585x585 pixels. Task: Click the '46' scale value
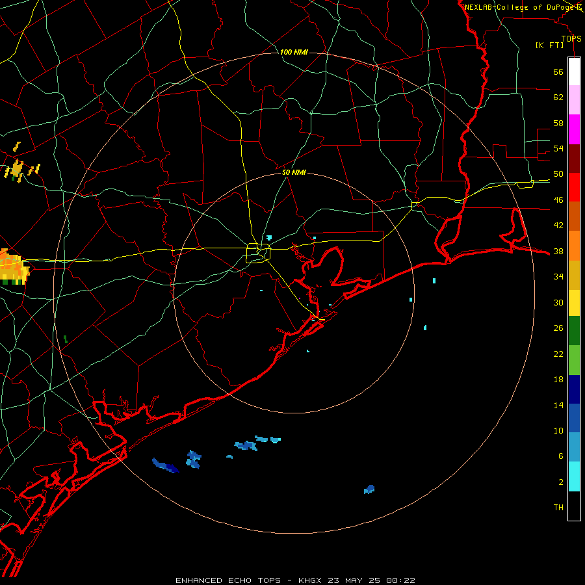(x=558, y=200)
